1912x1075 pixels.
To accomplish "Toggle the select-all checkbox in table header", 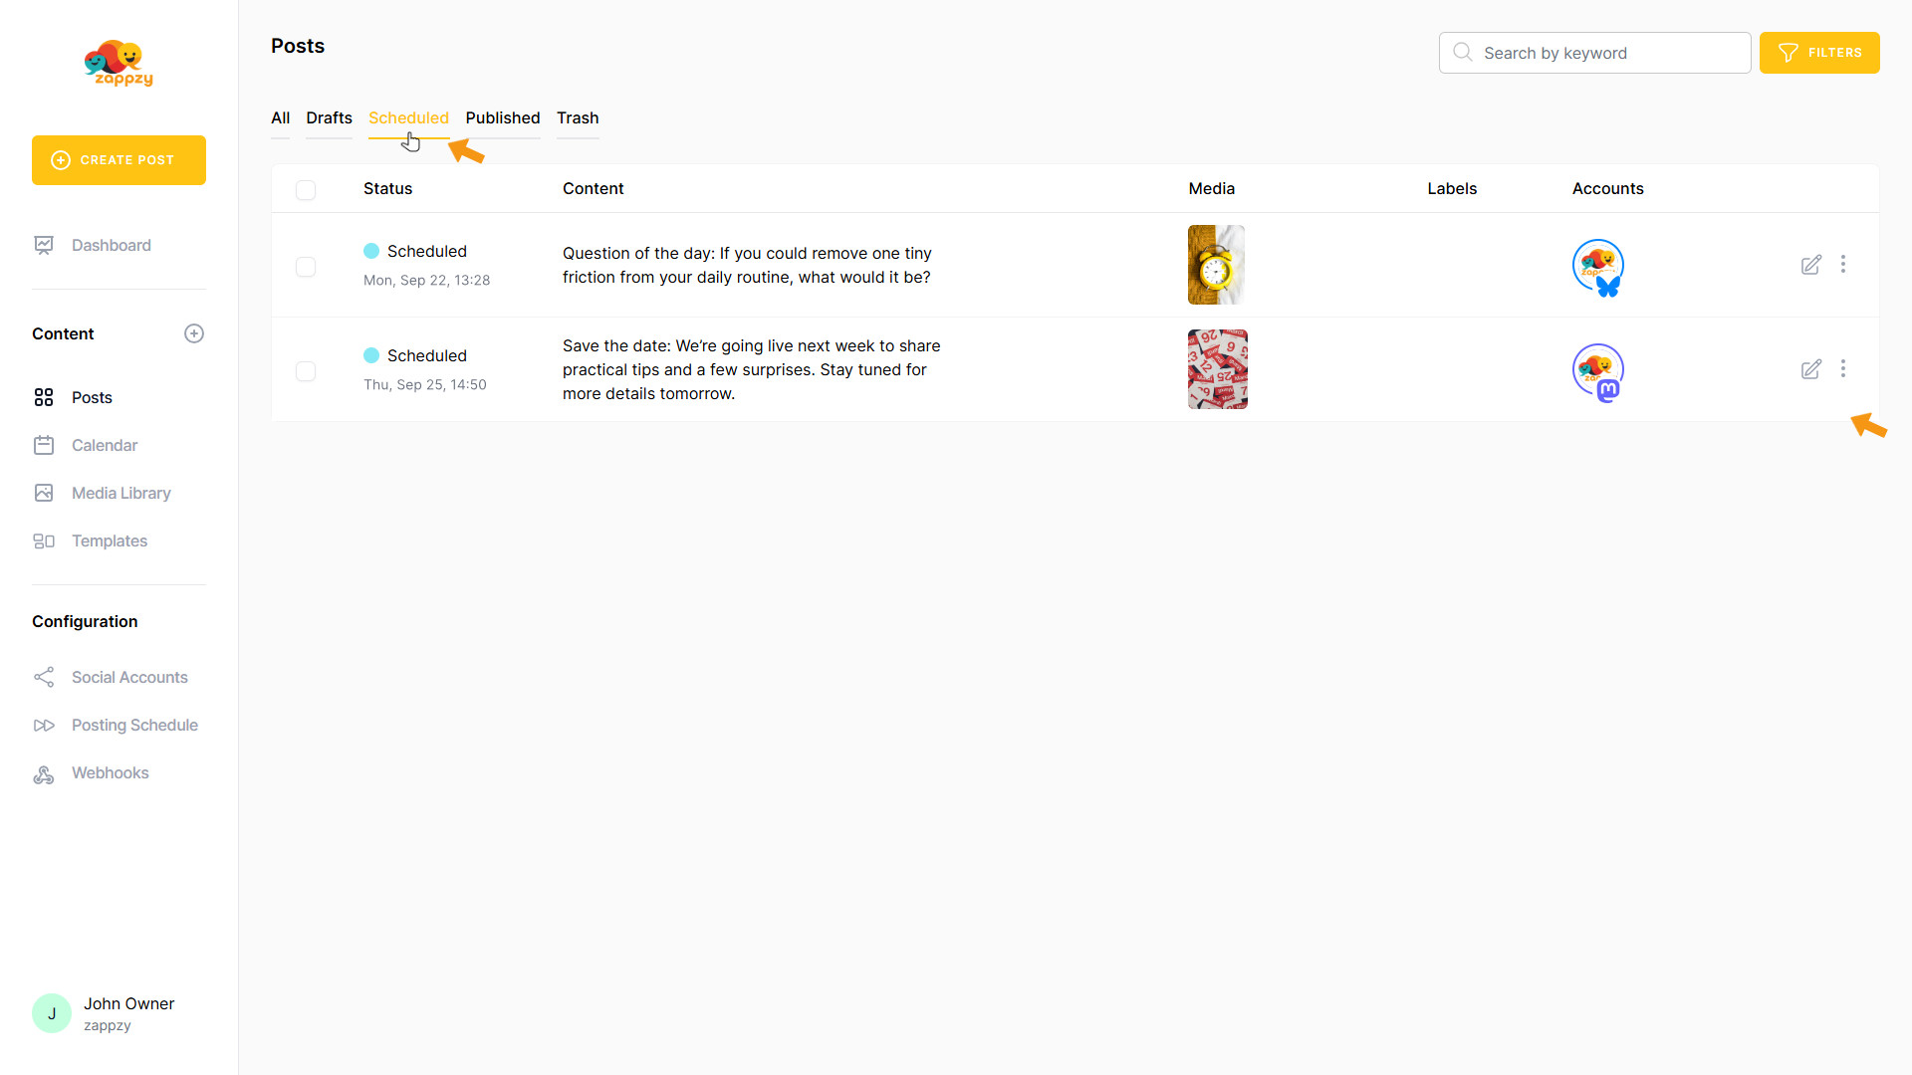I will point(306,189).
